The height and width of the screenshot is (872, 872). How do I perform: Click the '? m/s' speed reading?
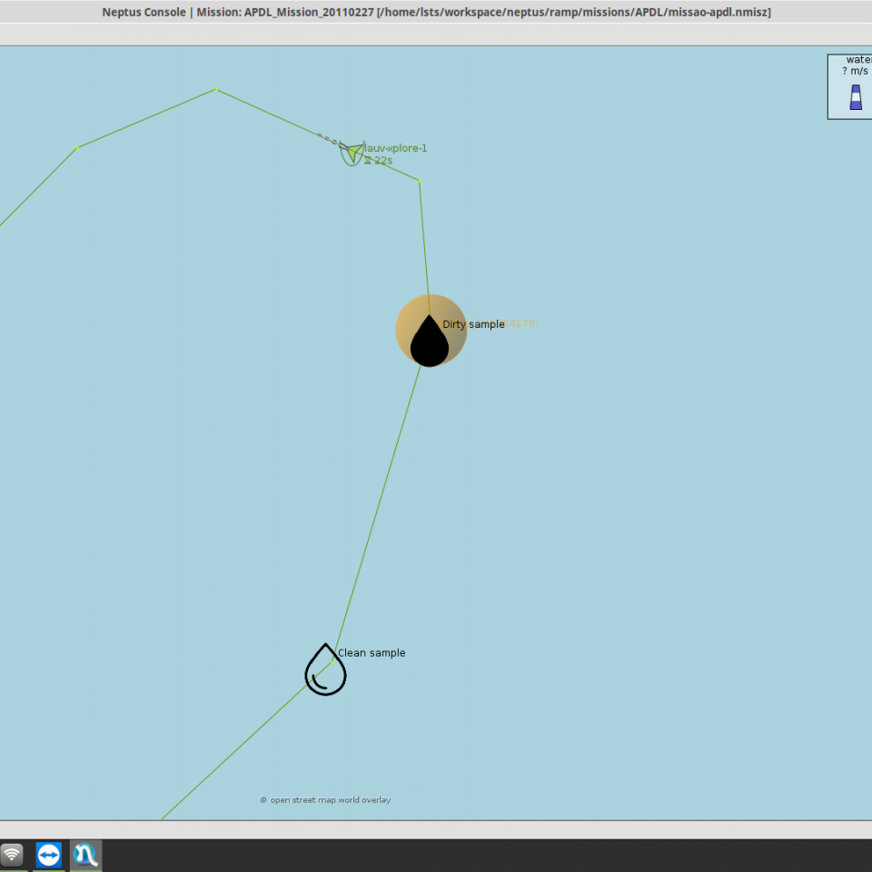(856, 71)
